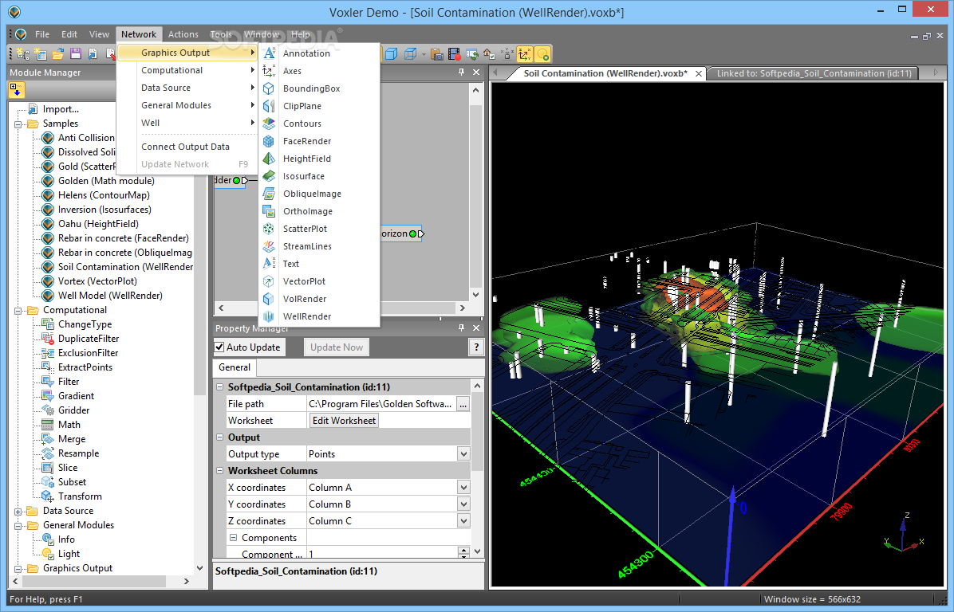954x612 pixels.
Task: Collapse the Output property group
Action: (219, 437)
